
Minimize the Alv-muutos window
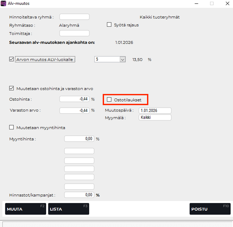(197, 3)
